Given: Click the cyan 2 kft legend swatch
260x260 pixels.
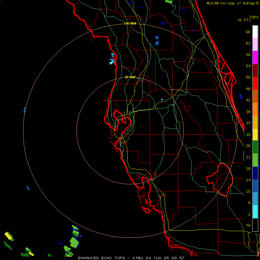Looking at the screenshot, I should pos(255,212).
